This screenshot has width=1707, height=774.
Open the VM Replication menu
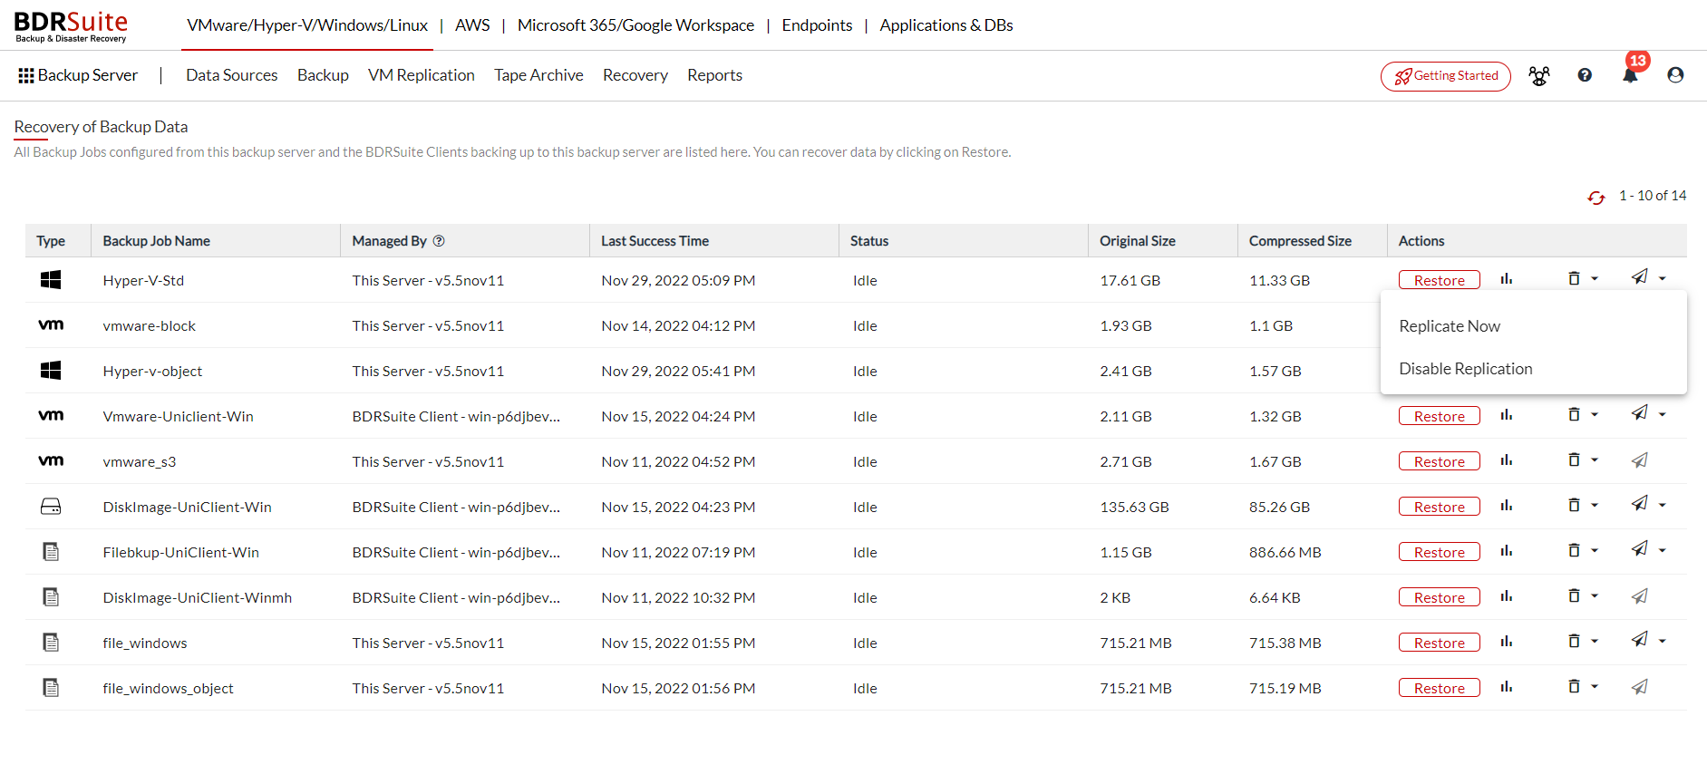pyautogui.click(x=422, y=75)
